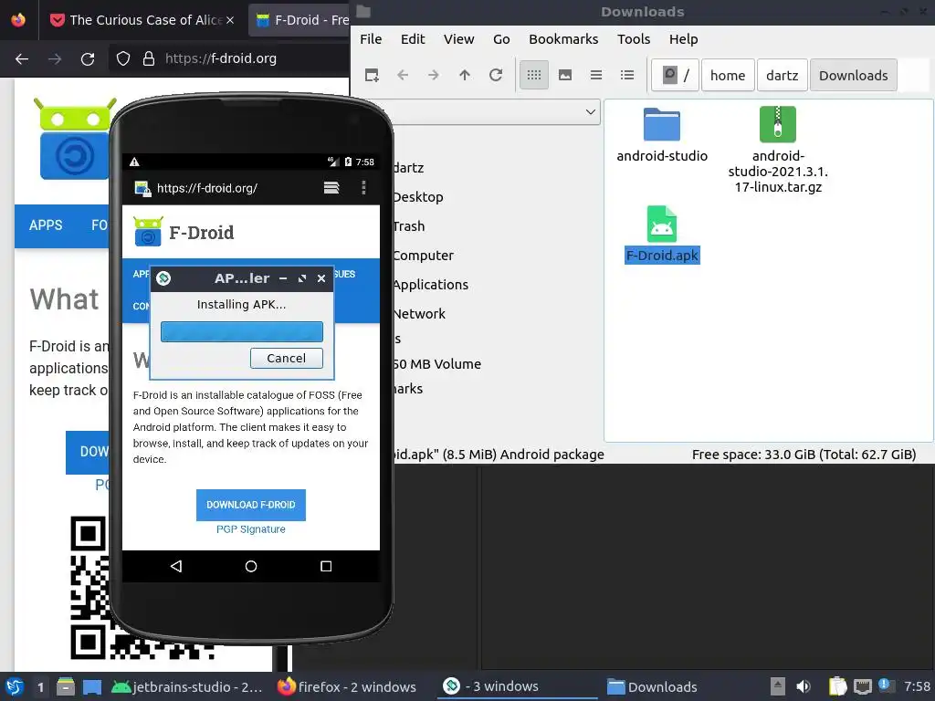Click Firefox tracking protection shield icon
The width and height of the screenshot is (935, 701).
tap(123, 58)
